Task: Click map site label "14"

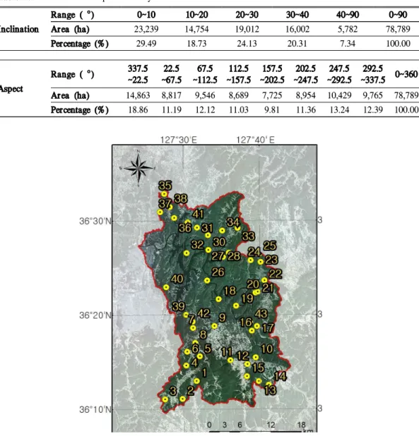Action: click(280, 376)
